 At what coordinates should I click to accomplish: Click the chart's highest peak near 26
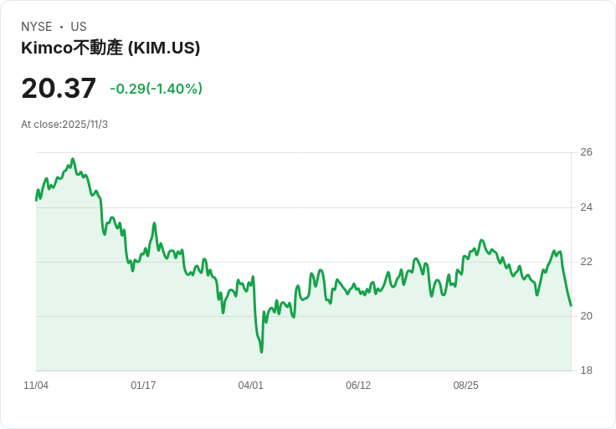pos(73,159)
